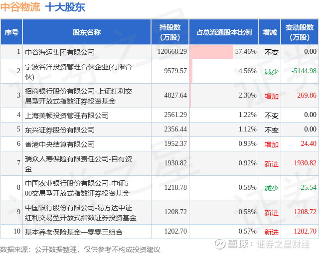Click holdings value 1952.37

tap(175, 143)
